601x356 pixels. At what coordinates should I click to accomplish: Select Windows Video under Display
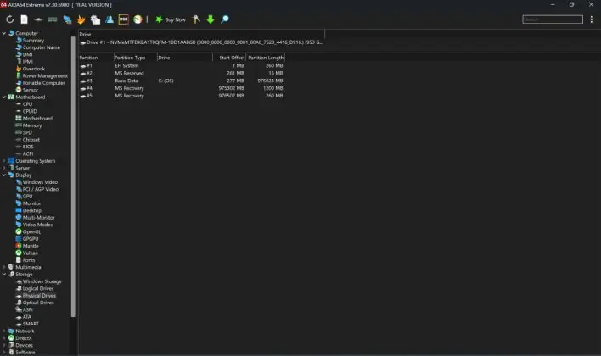[x=40, y=182]
